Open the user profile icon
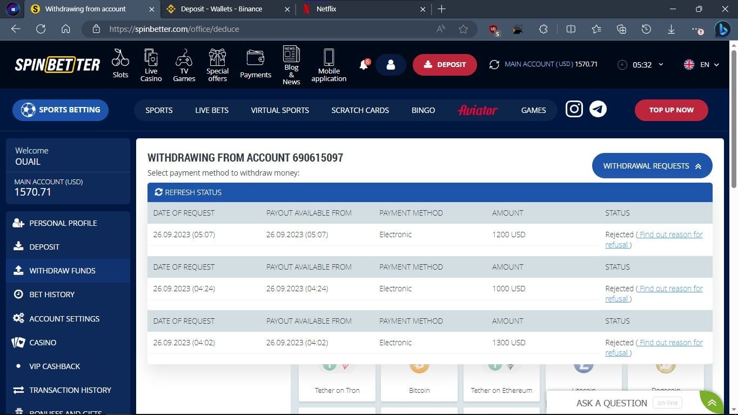The width and height of the screenshot is (738, 415). pyautogui.click(x=391, y=65)
